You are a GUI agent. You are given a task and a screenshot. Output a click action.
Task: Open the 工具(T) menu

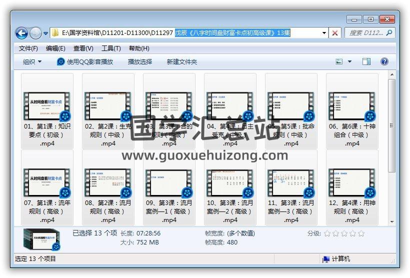tap(111, 48)
